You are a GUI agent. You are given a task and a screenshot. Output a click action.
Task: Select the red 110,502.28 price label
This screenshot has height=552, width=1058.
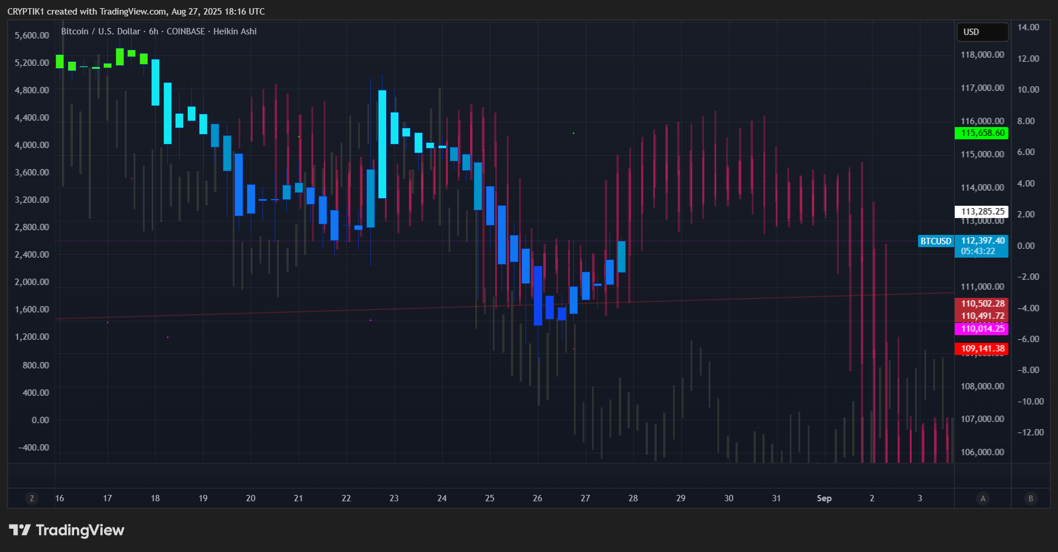[x=982, y=304]
